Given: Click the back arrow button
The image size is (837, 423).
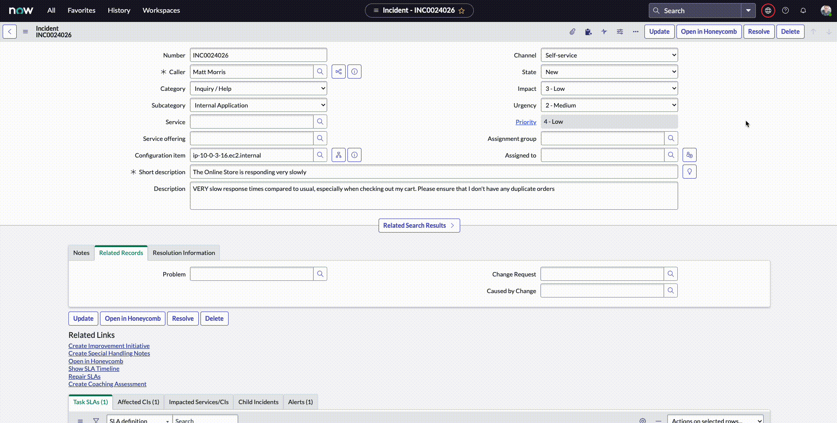Looking at the screenshot, I should point(10,32).
